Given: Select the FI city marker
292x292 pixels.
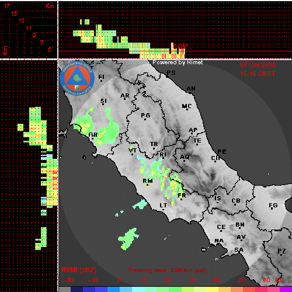Looking at the screenshot, I should click(x=102, y=77).
